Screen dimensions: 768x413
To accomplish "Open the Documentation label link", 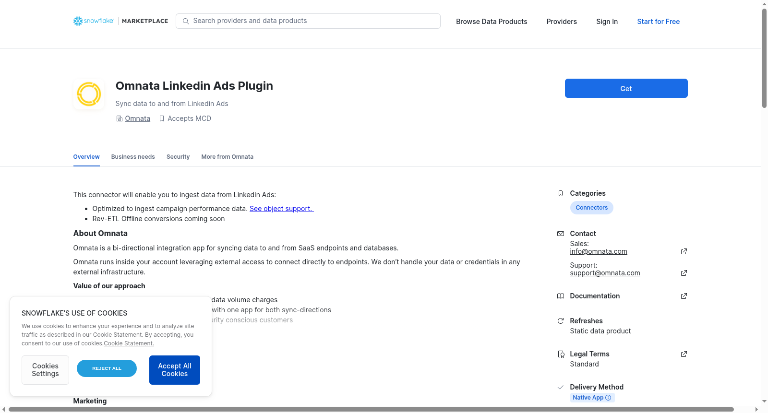I will tap(595, 296).
